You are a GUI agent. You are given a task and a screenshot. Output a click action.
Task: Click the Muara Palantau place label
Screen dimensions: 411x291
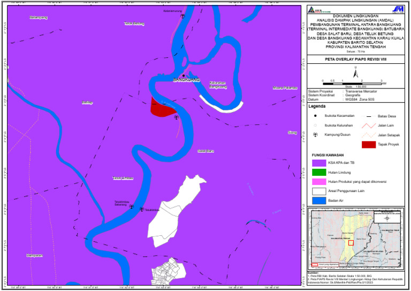pos(285,88)
